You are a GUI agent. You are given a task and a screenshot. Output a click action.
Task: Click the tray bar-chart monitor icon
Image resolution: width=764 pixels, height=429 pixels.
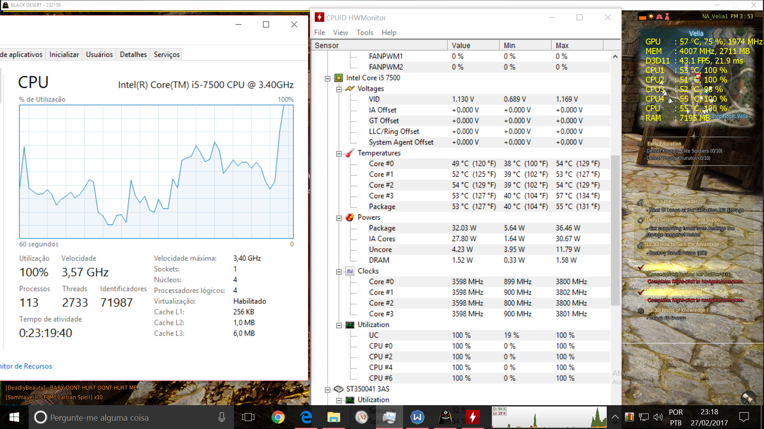point(629,417)
